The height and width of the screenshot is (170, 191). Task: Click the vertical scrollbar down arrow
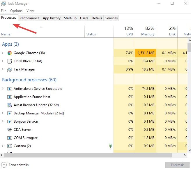190,150
